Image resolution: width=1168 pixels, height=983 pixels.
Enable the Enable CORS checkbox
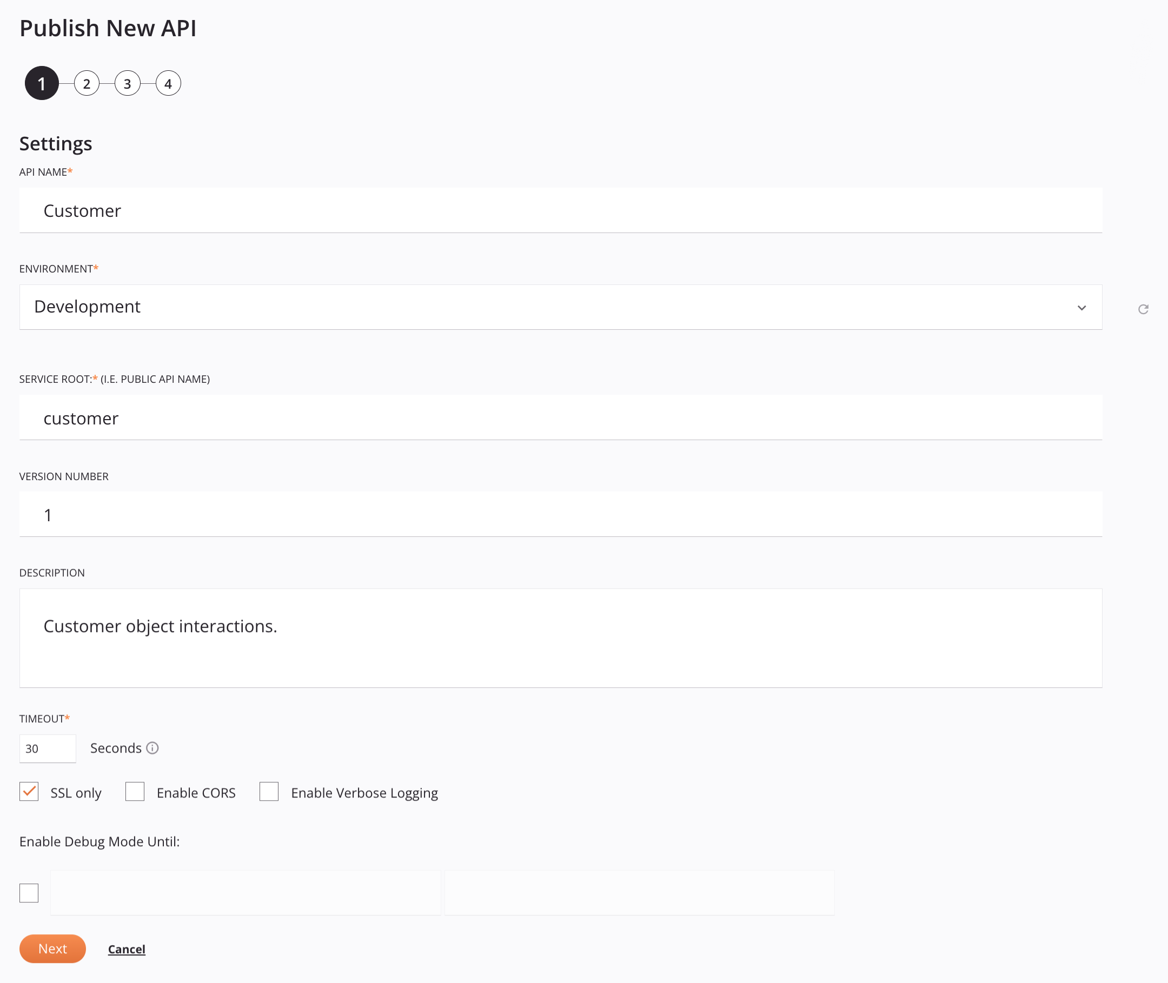tap(135, 792)
